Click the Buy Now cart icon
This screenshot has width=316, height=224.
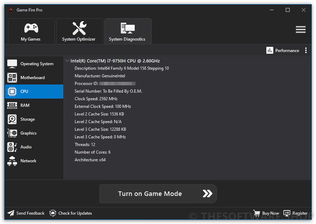coord(257,213)
